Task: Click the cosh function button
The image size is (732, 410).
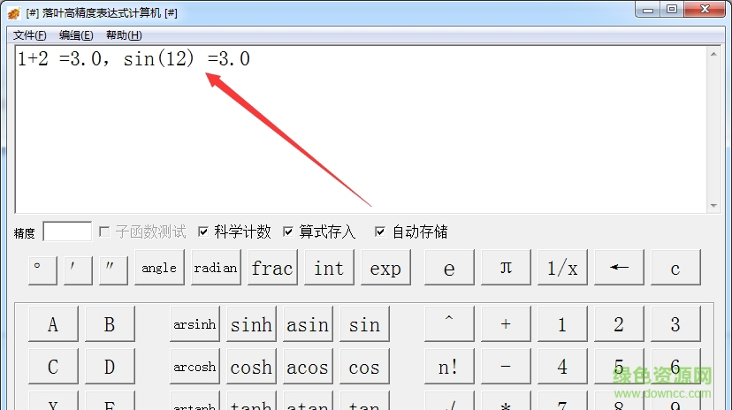Action: point(251,367)
